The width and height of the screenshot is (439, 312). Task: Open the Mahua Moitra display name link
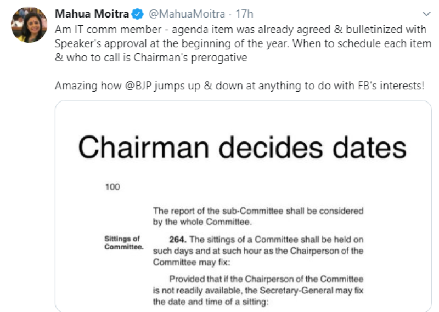click(x=93, y=13)
